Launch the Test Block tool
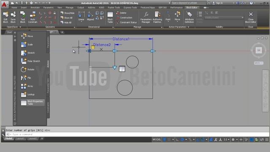The image size is (270, 152). 23,17
